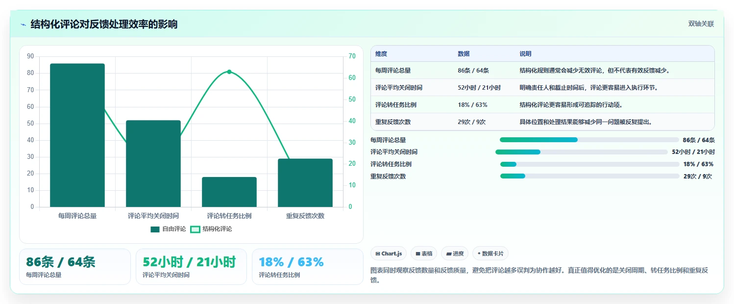This screenshot has width=734, height=304.
Task: Click the paragraph starting 图表同时观察反馈数量
Action: pos(543,275)
